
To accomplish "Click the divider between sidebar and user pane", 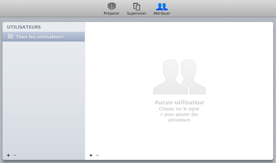I will [x=85, y=91].
